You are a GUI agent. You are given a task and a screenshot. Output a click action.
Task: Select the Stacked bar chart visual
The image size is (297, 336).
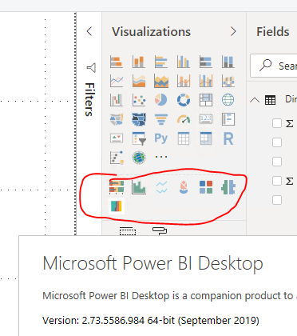coord(117,62)
